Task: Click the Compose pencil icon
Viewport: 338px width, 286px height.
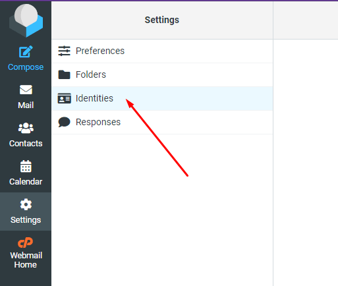Action: (x=26, y=51)
